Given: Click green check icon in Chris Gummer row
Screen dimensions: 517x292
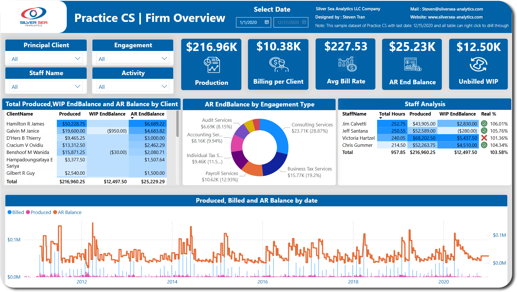Looking at the screenshot, I should pyautogui.click(x=484, y=145).
